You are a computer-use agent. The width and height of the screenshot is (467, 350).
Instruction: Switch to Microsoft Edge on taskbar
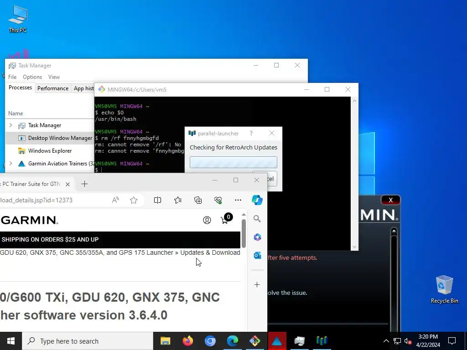coord(232,341)
